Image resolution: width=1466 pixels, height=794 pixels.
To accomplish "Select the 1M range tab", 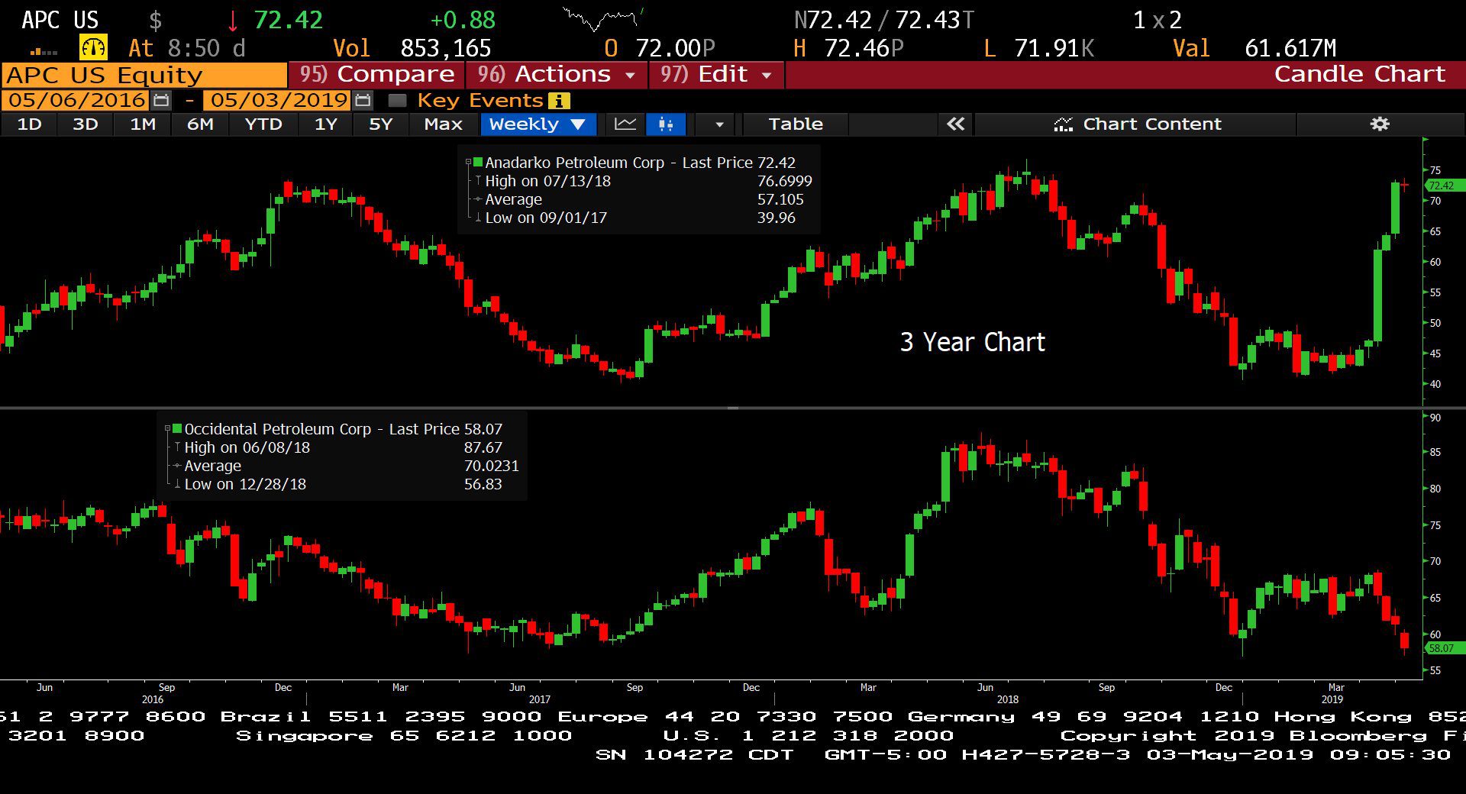I will [143, 124].
